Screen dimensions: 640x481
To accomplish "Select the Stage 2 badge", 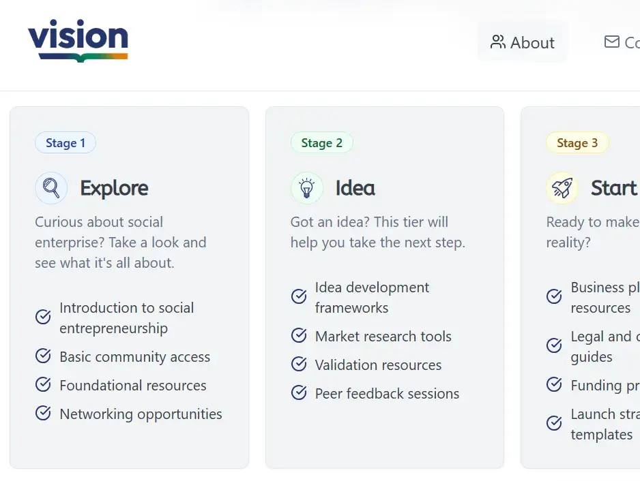I will pyautogui.click(x=321, y=143).
